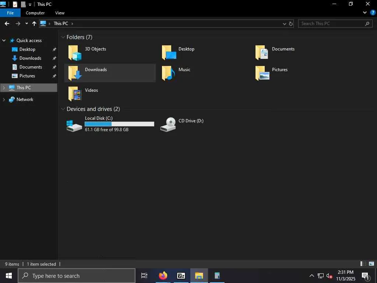Switch to large icons view in status bar
Image resolution: width=377 pixels, height=283 pixels.
(x=371, y=264)
